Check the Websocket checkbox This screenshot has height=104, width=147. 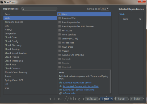pyautogui.click(x=60, y=43)
